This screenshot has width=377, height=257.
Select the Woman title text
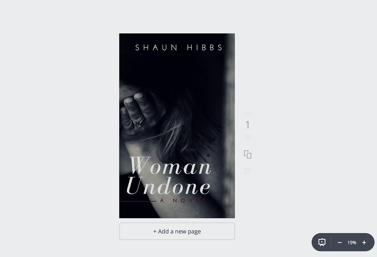pos(170,166)
